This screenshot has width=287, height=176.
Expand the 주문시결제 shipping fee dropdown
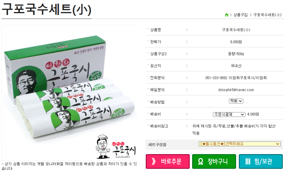click(x=229, y=115)
